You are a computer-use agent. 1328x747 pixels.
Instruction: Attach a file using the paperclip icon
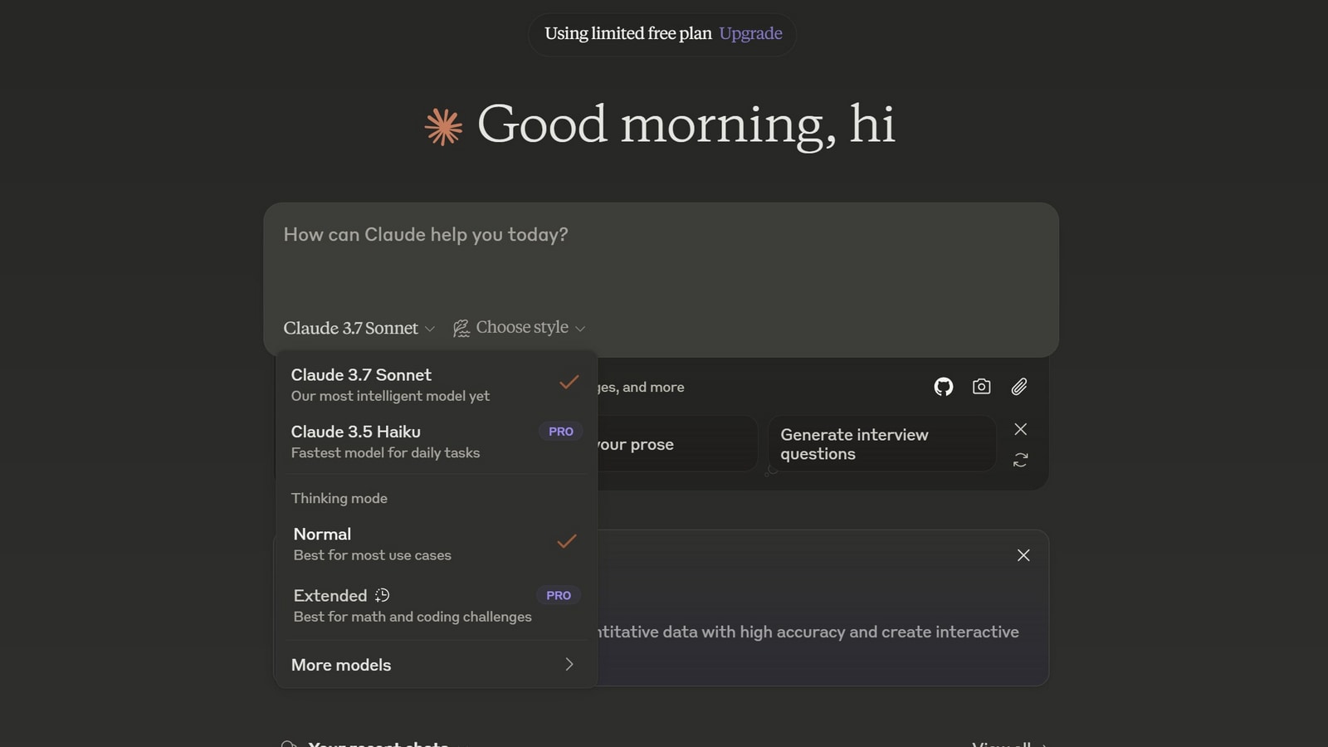pyautogui.click(x=1019, y=387)
